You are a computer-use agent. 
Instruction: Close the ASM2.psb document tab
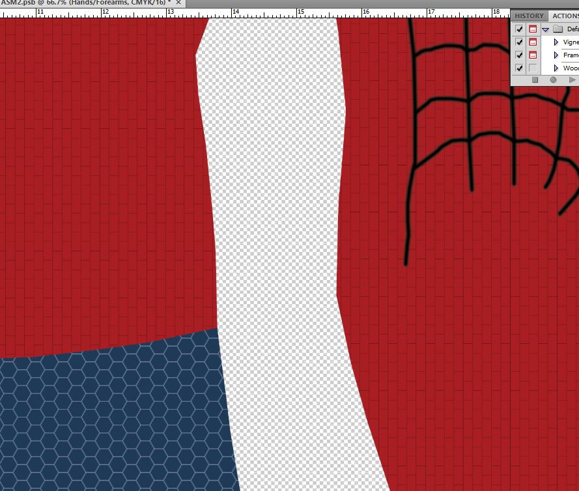coord(178,3)
